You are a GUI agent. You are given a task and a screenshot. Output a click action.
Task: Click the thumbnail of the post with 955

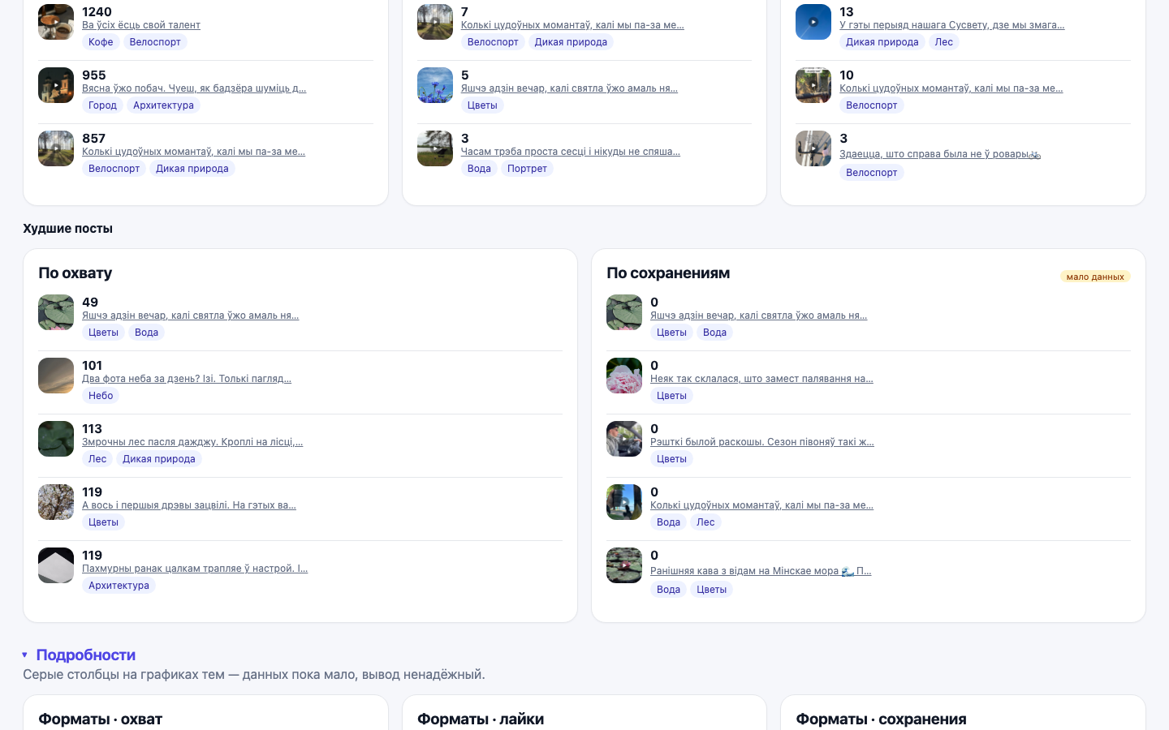[x=56, y=85]
